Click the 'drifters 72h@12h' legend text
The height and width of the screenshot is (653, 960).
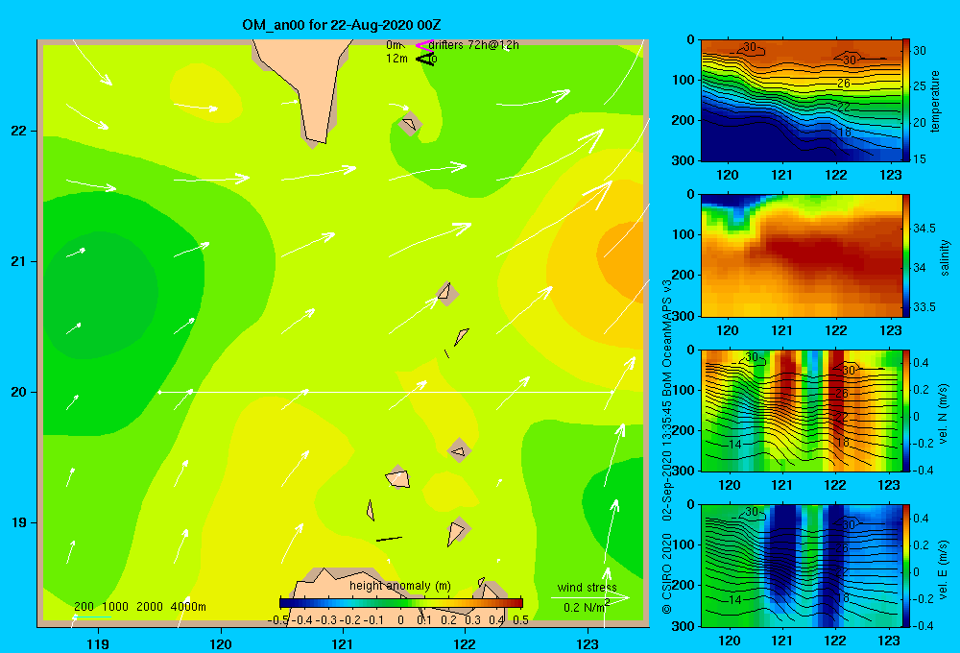(x=474, y=45)
